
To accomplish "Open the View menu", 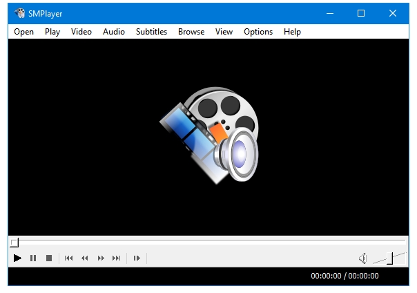I will (224, 32).
